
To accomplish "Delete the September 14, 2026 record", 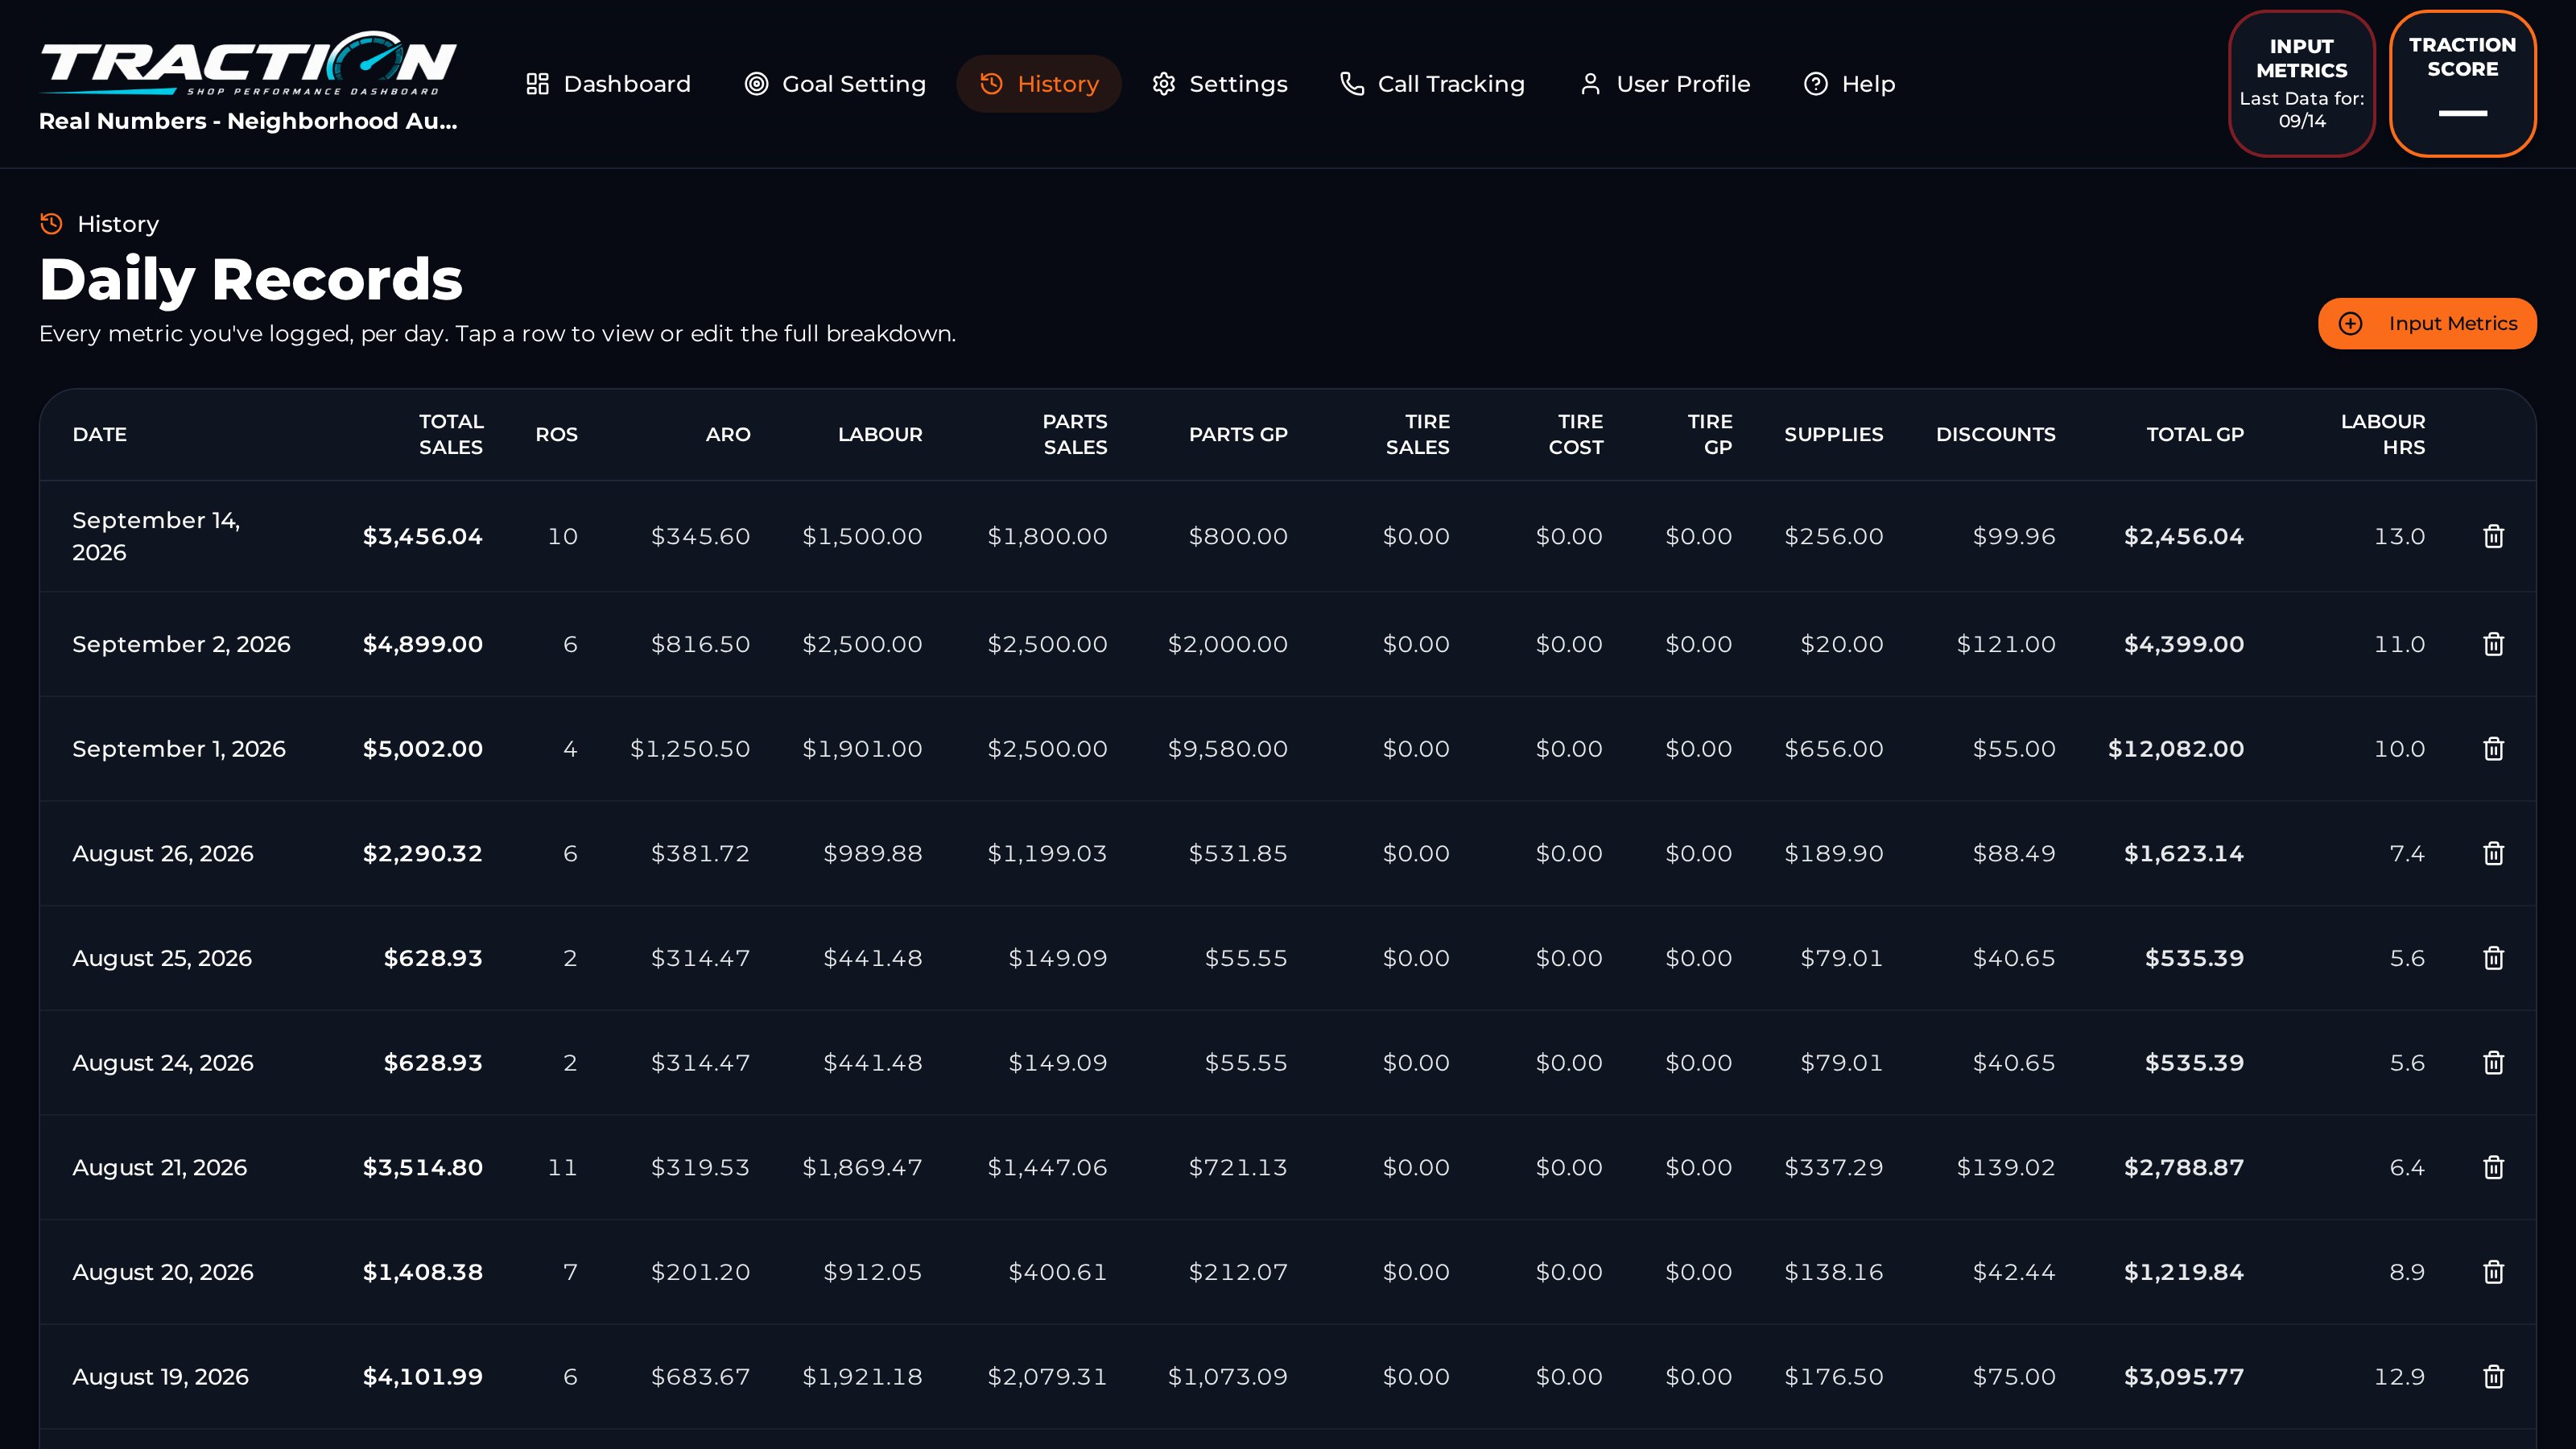I will click(2493, 536).
